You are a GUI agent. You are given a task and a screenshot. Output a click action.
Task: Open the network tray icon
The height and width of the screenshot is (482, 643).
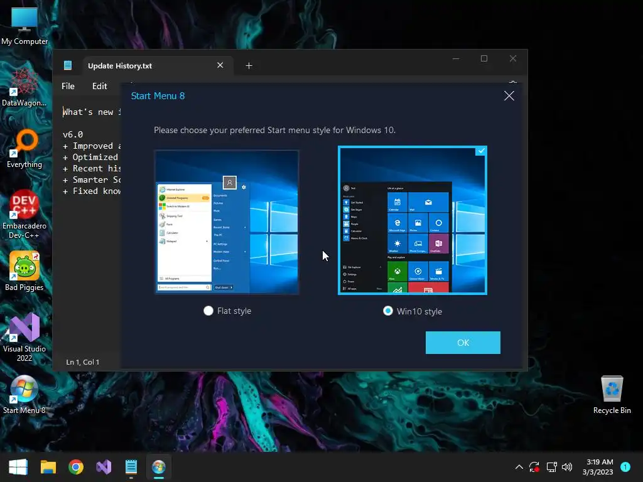coord(551,467)
